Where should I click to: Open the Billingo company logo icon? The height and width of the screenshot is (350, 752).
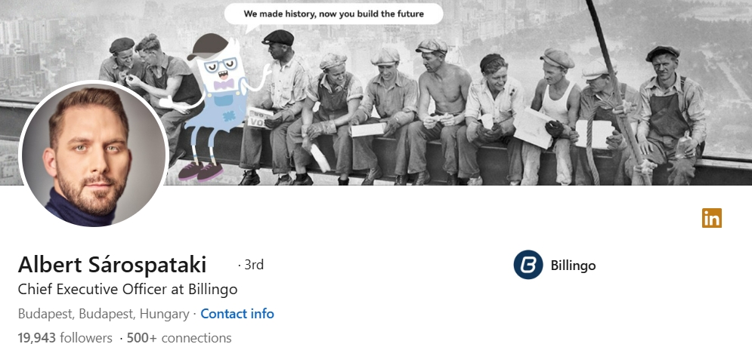coord(528,265)
